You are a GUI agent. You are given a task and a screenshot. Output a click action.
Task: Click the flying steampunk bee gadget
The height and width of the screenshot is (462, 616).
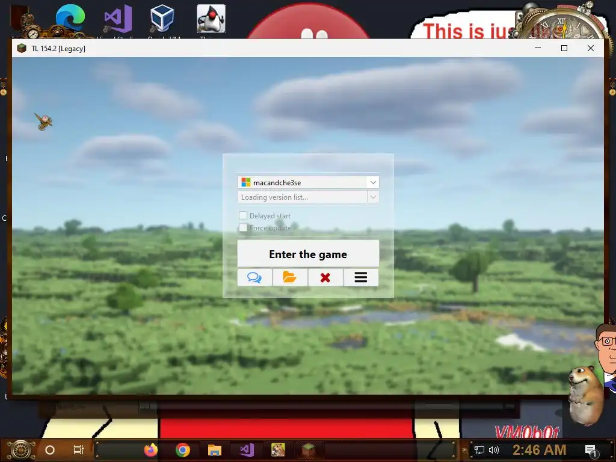click(43, 121)
